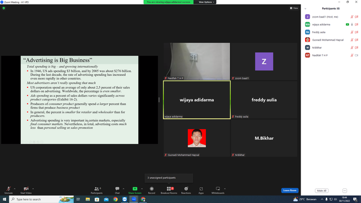The width and height of the screenshot is (361, 203).
Task: Open the Windows Start menu
Action: tap(5, 199)
